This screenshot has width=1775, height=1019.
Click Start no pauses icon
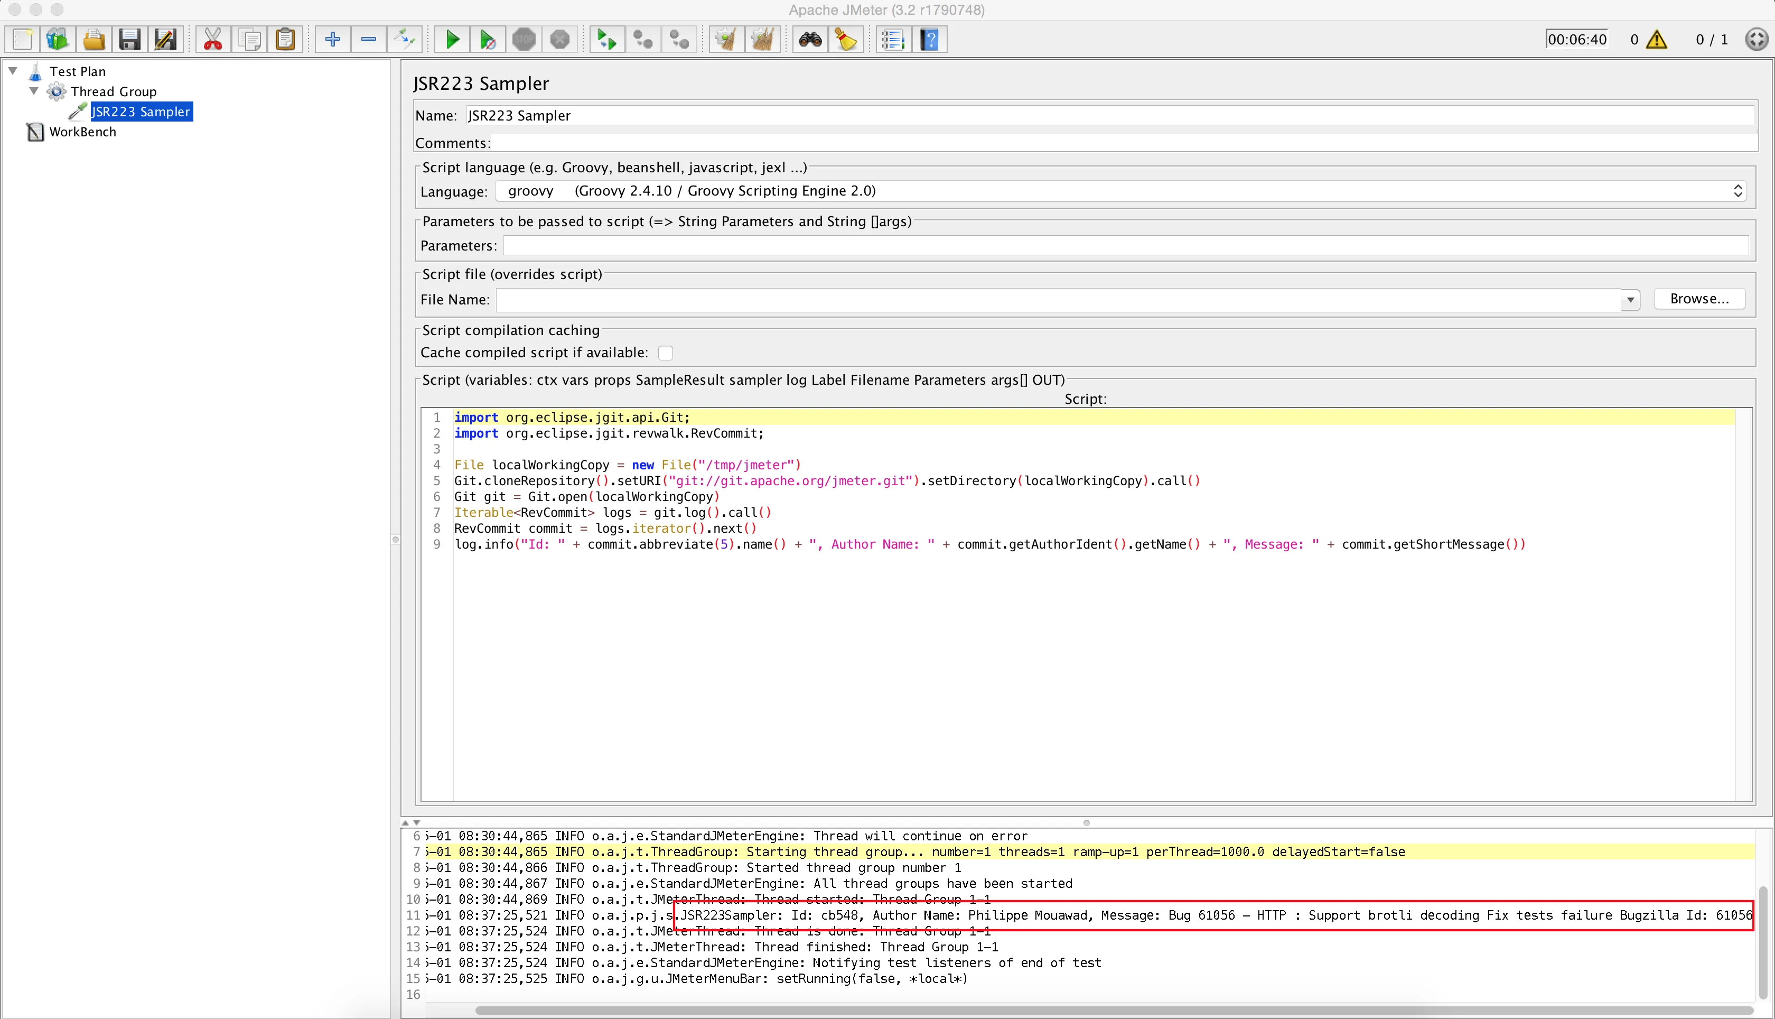click(x=488, y=39)
